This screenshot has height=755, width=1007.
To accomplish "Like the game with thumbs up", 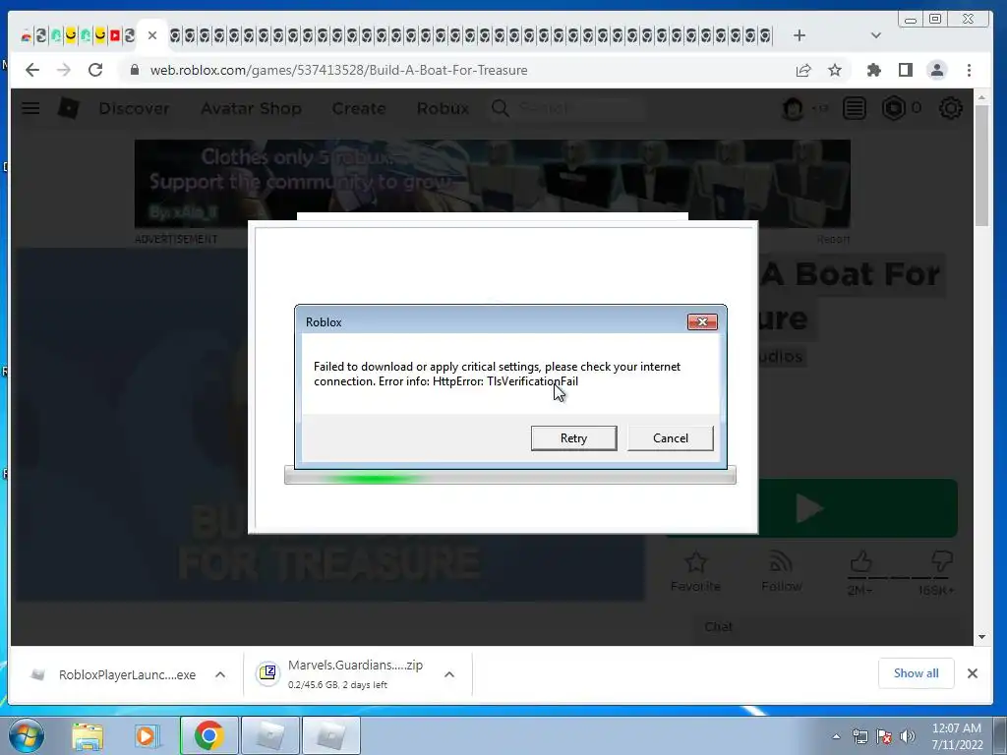I will (x=860, y=561).
